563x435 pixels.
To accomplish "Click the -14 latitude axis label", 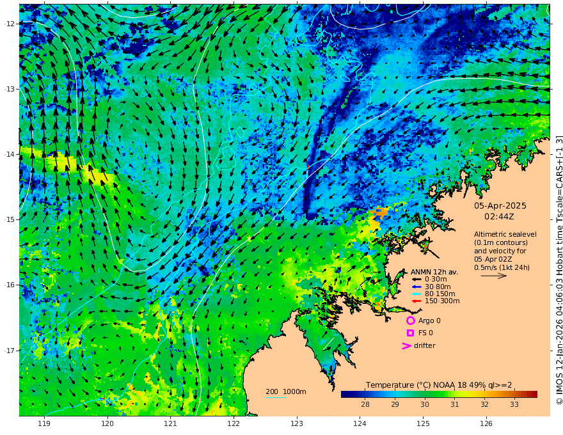I will pyautogui.click(x=9, y=154).
